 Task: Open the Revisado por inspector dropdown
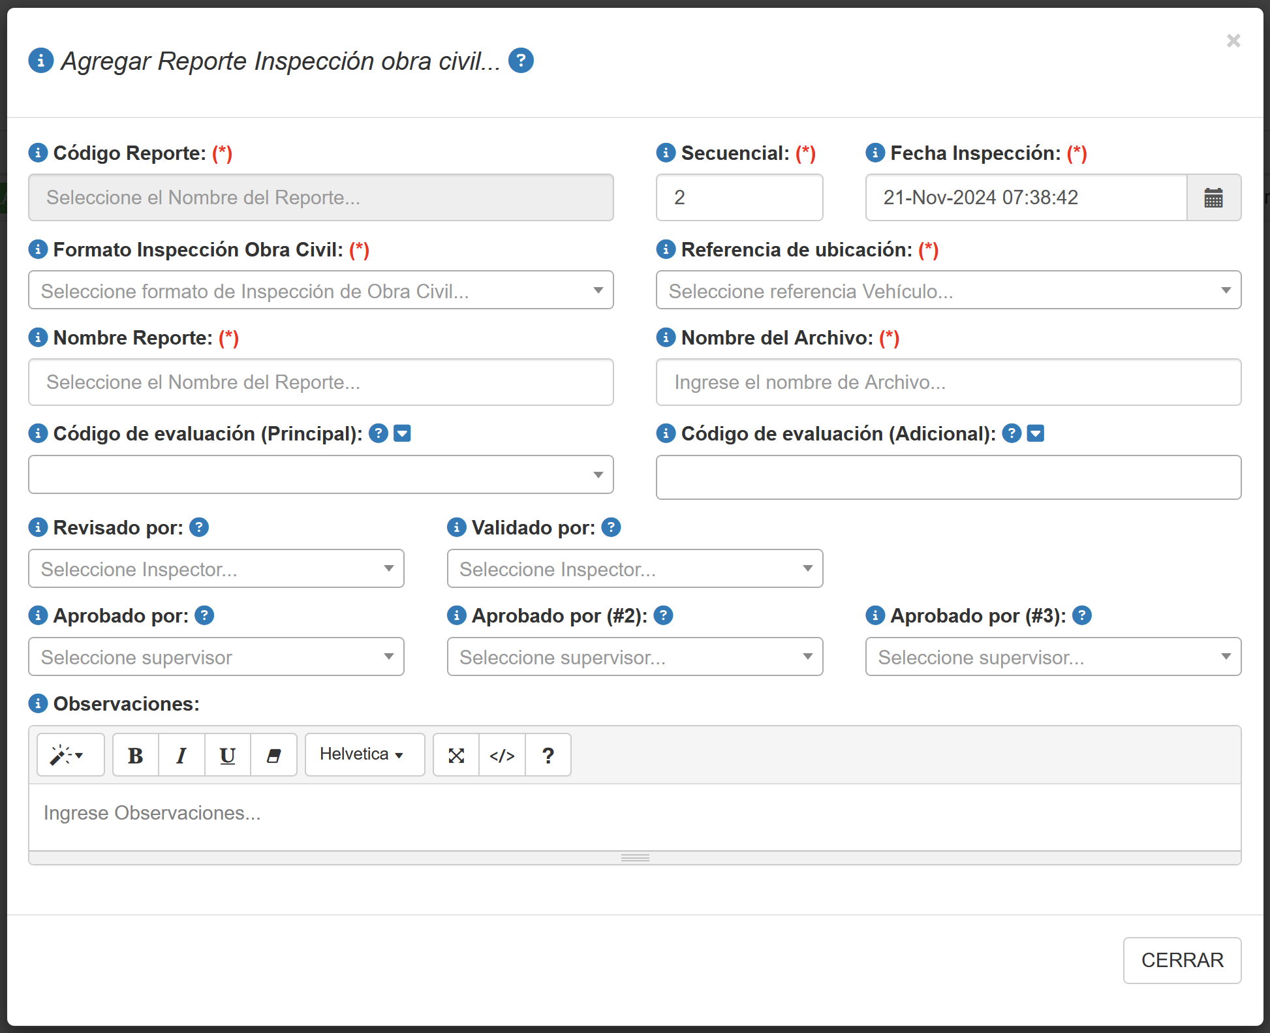tap(216, 568)
